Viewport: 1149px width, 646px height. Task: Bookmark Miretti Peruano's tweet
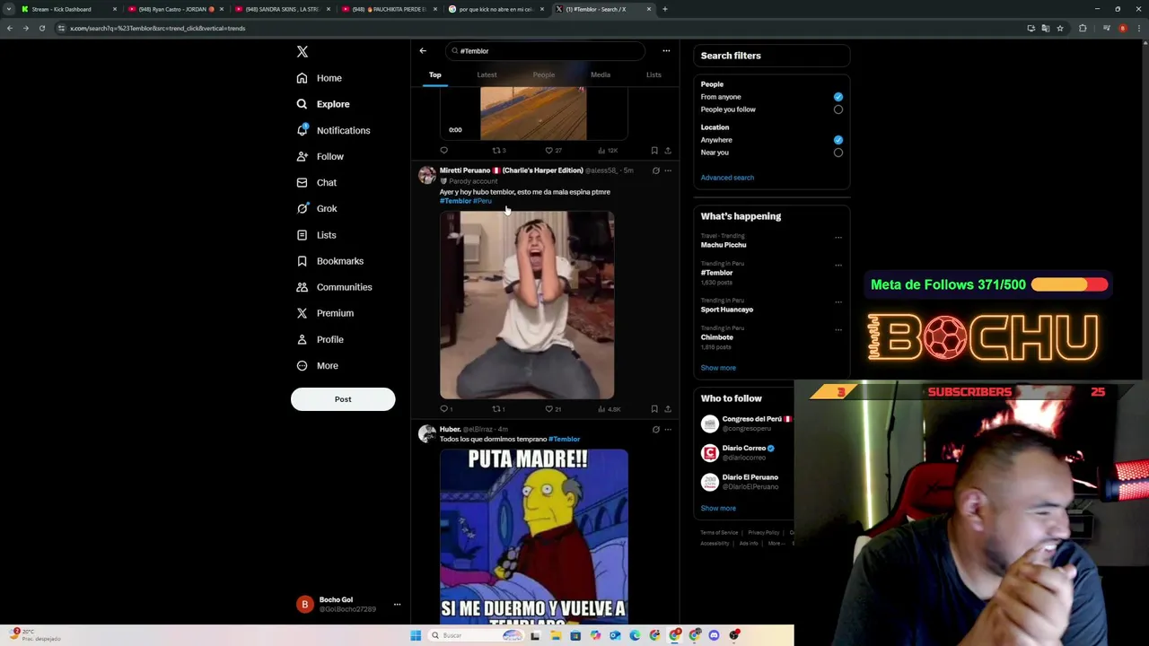click(654, 409)
